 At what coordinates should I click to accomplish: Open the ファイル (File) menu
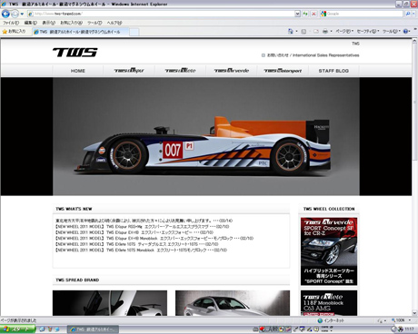coord(11,23)
